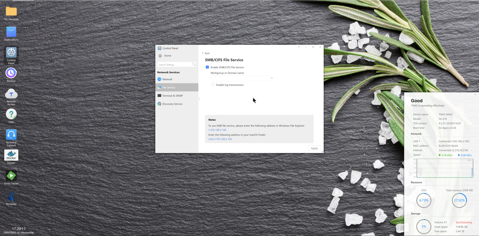Screen dimensions: 479x236
Task: Click the Discovery Service icon
Action: pyautogui.click(x=159, y=104)
